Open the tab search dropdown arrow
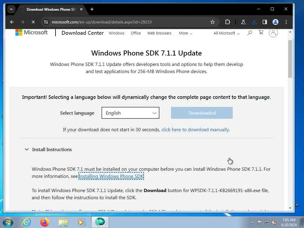This screenshot has height=228, width=304. (x=11, y=9)
